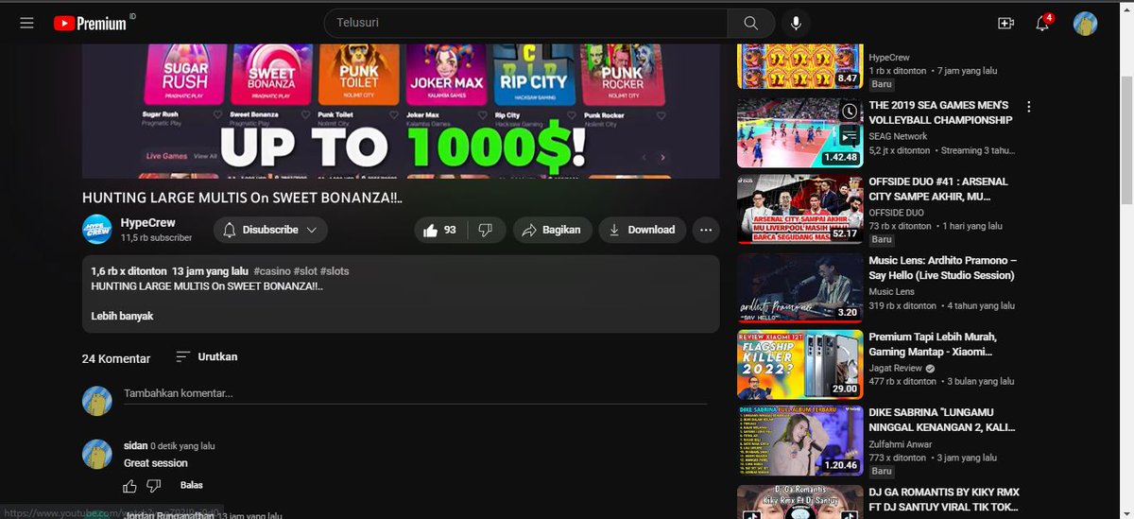
Task: Open the account avatar menu
Action: (x=1085, y=23)
